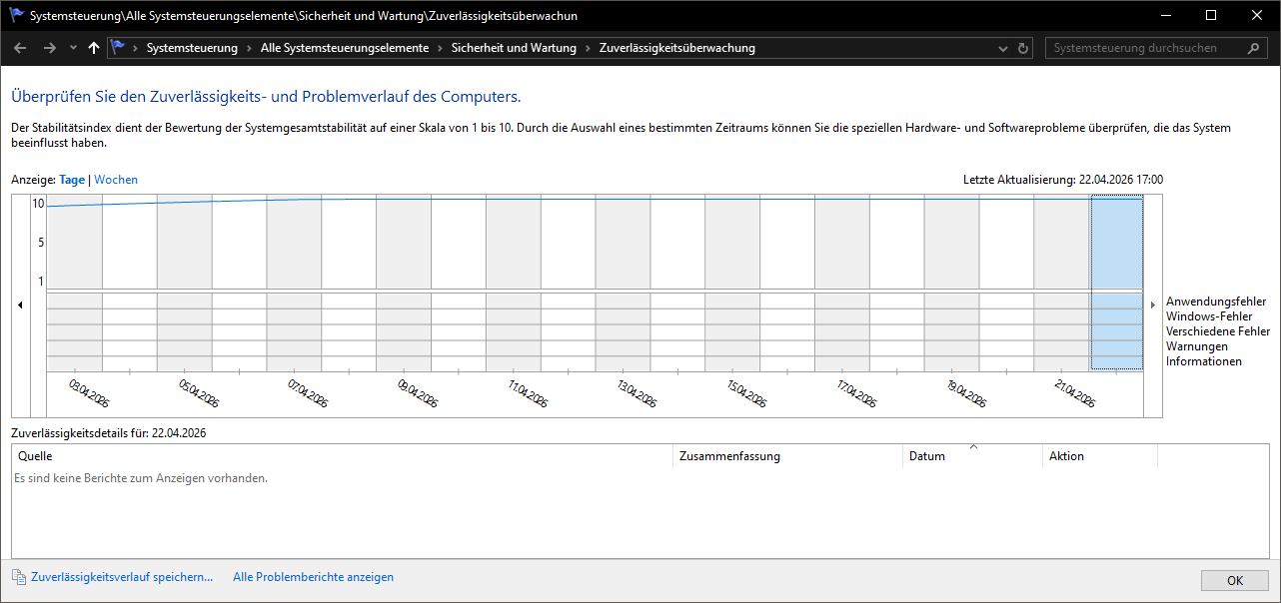Select the 17.04.2026 chart column
The image size is (1281, 603).
[x=841, y=283]
